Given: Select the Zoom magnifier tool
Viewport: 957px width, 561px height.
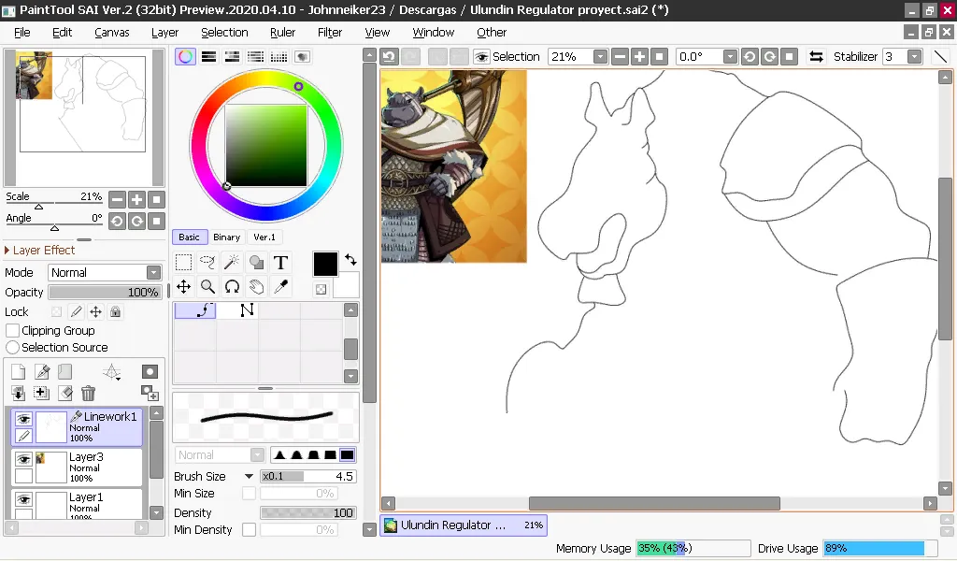Looking at the screenshot, I should [207, 287].
